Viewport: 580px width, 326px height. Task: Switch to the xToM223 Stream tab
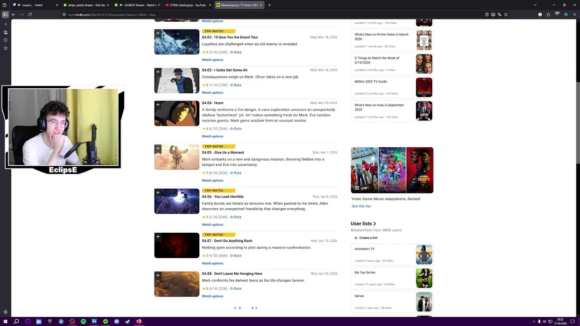[137, 5]
